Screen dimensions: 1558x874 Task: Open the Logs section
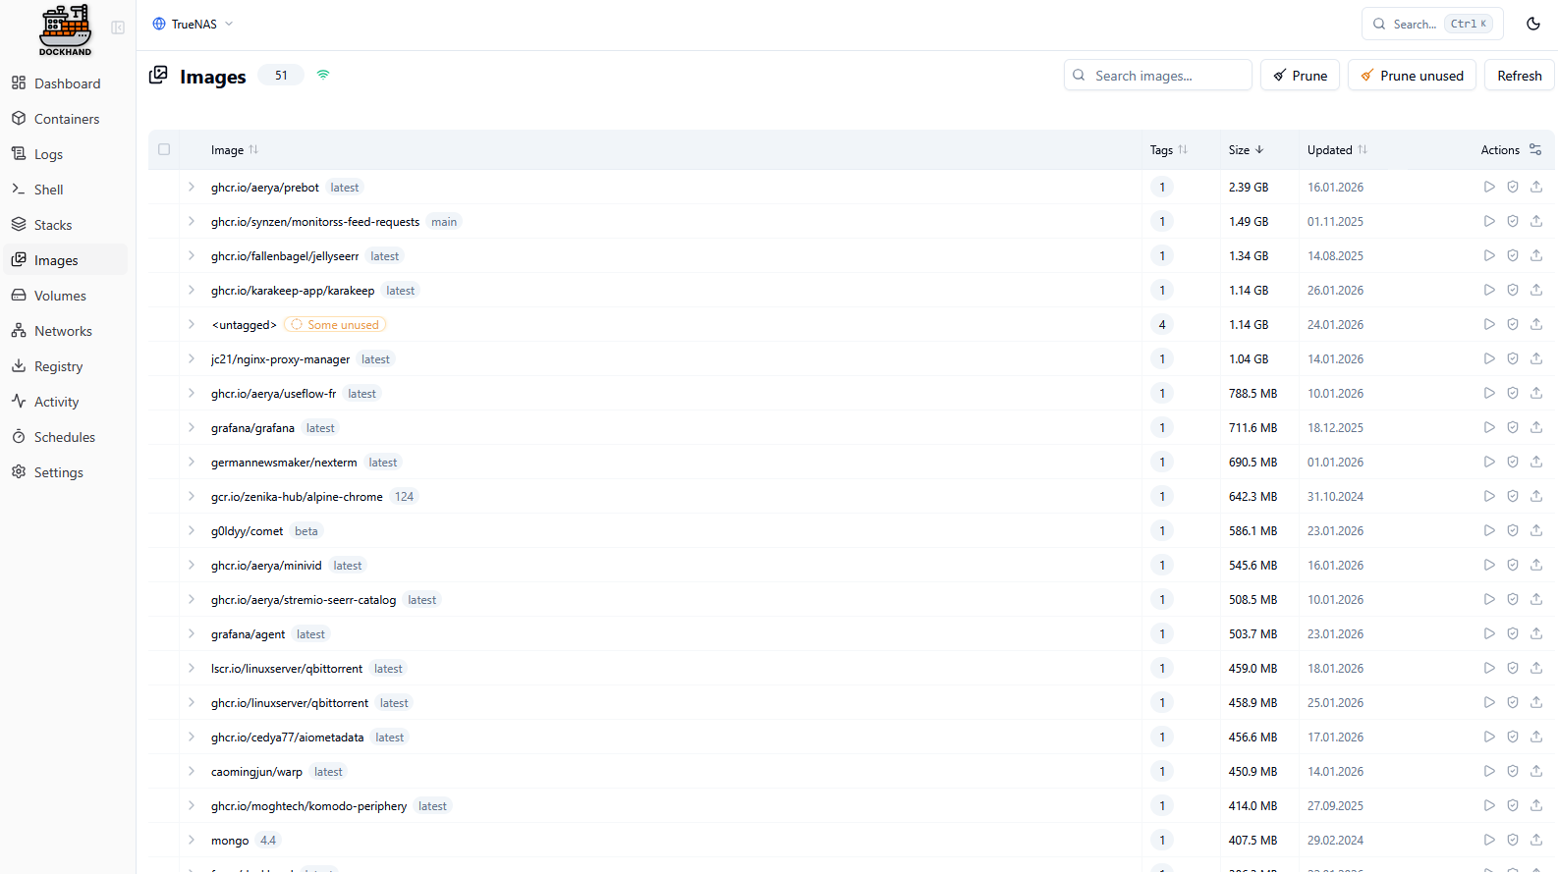point(65,154)
